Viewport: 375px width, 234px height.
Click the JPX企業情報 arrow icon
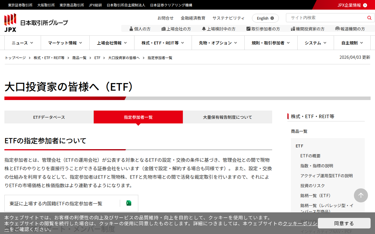click(x=365, y=5)
